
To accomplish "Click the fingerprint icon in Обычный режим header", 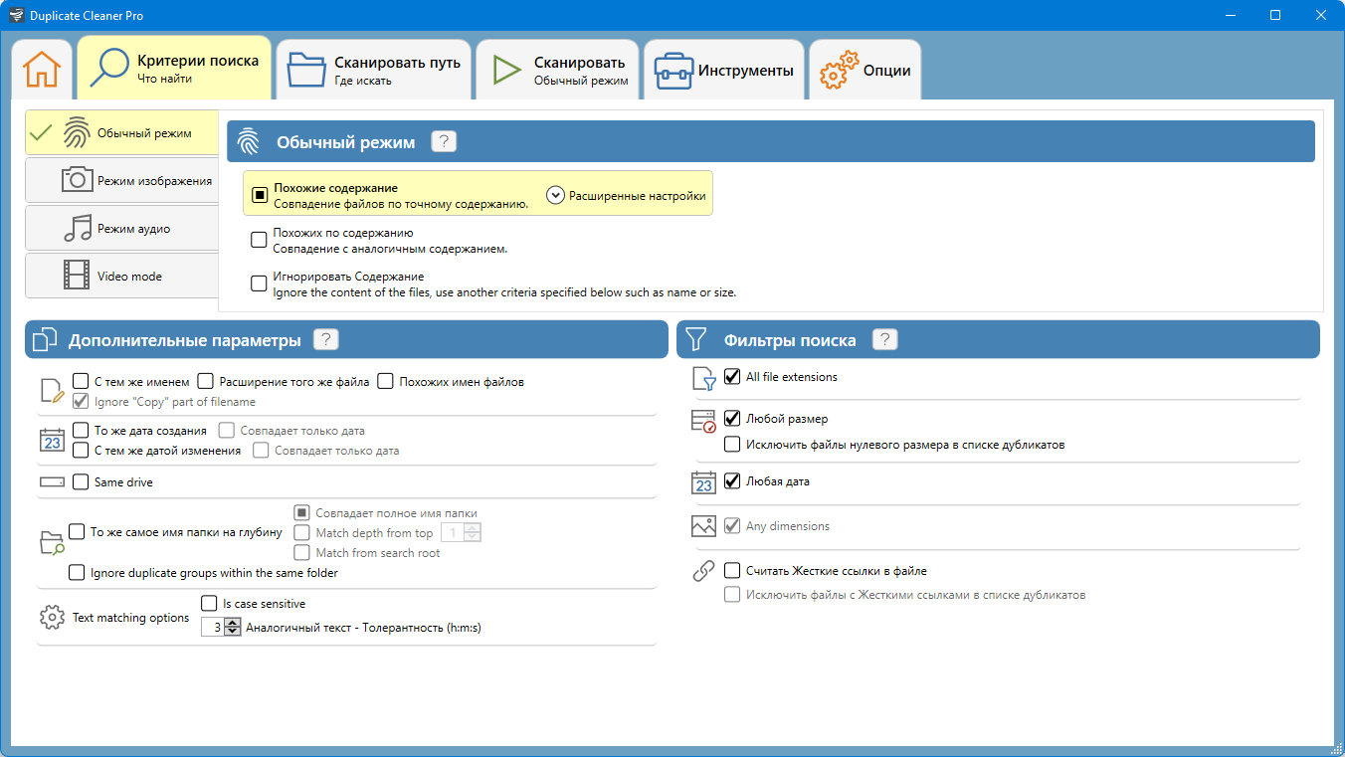I will pos(249,142).
